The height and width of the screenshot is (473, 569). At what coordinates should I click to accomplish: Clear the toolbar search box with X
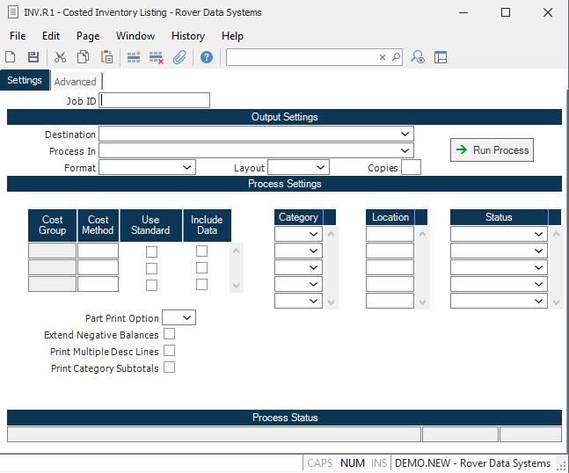click(x=383, y=57)
